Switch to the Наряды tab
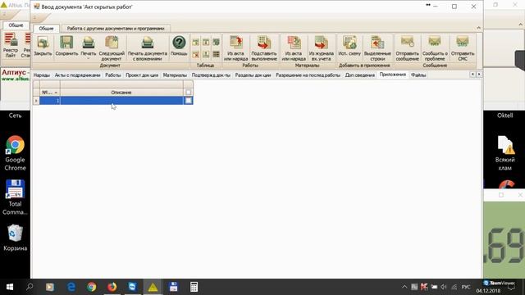525x295 pixels. (42, 75)
